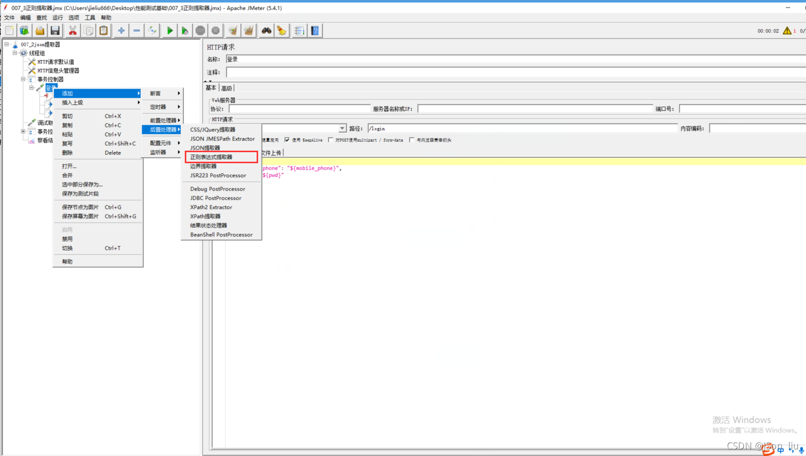Select 保存为测试片段 in context menu
This screenshot has height=456, width=806.
pos(98,193)
